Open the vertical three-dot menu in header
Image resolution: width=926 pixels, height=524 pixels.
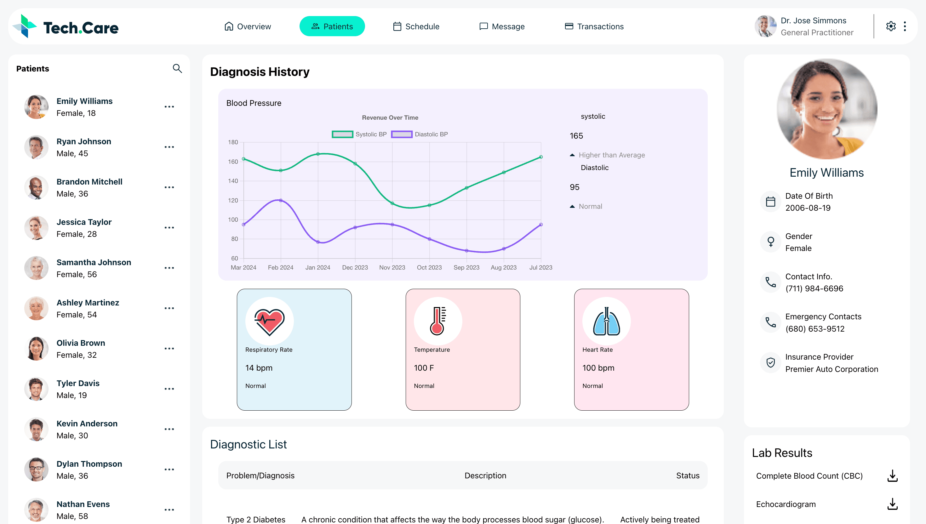(905, 26)
